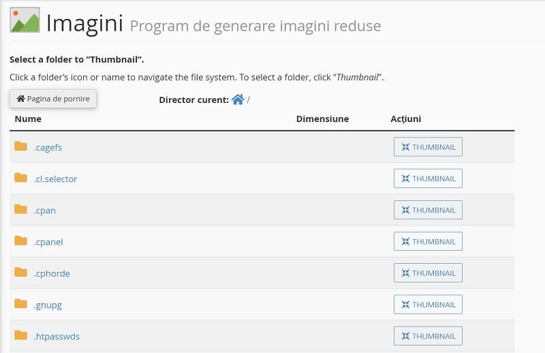Open the .htpasswds folder name link
This screenshot has height=353, width=545.
coord(57,337)
